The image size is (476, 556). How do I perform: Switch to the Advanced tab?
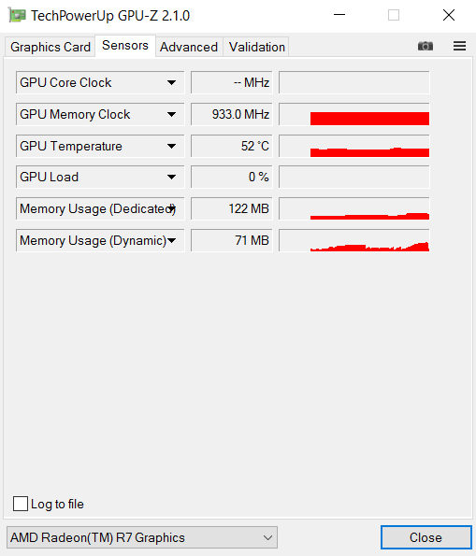click(x=189, y=47)
